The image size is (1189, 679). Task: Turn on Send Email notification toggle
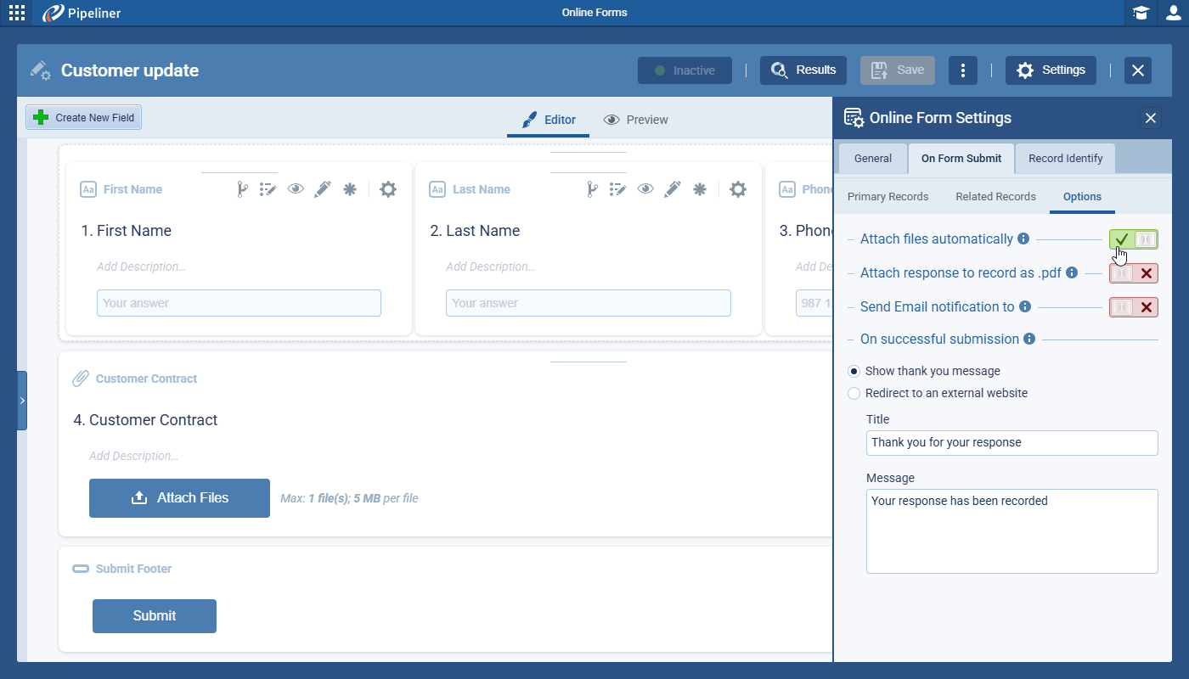[1134, 307]
